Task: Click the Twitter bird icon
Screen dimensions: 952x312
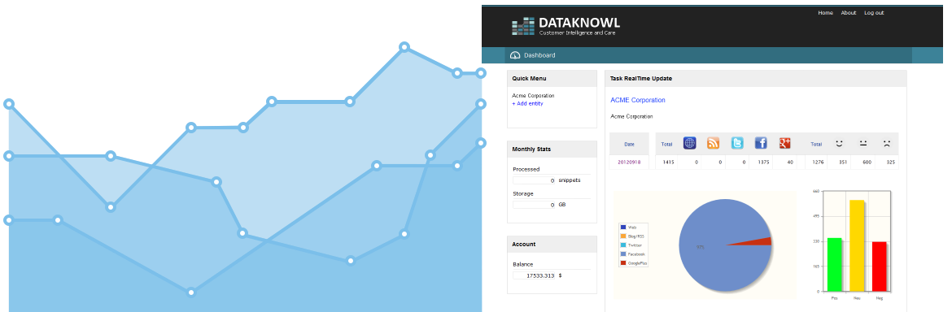Action: click(x=736, y=143)
